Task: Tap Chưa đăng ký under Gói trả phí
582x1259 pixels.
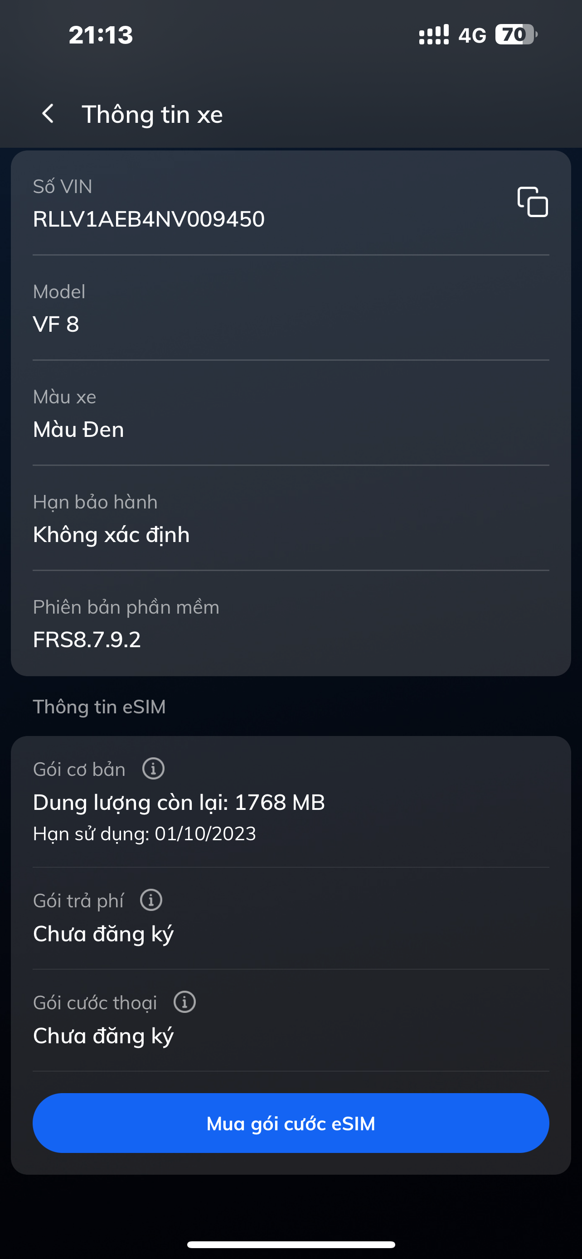Action: tap(103, 934)
